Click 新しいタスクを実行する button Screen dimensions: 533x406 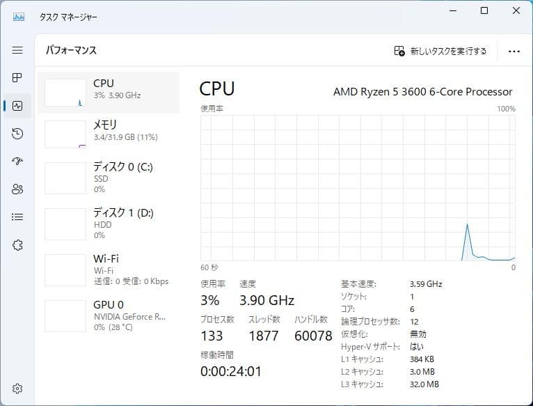click(x=440, y=51)
